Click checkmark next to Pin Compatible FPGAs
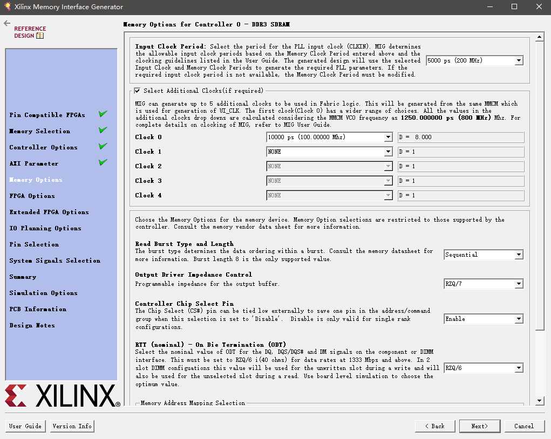The width and height of the screenshot is (551, 439). point(103,113)
